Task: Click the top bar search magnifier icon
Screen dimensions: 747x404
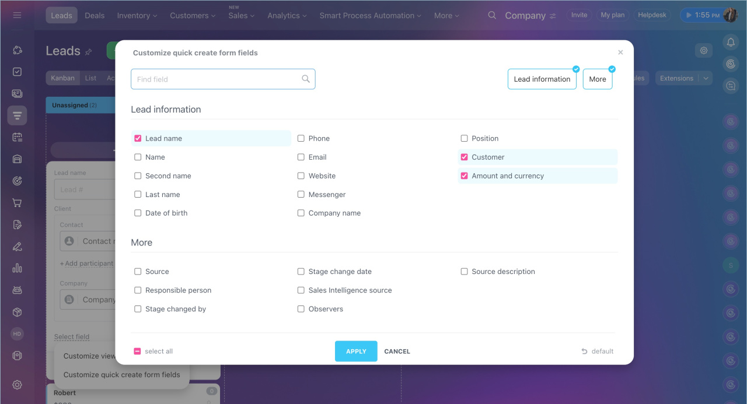Action: click(493, 15)
